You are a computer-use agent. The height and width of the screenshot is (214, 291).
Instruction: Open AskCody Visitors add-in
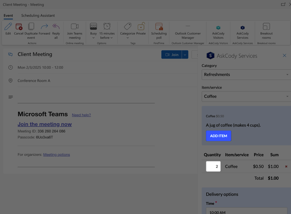(218, 32)
